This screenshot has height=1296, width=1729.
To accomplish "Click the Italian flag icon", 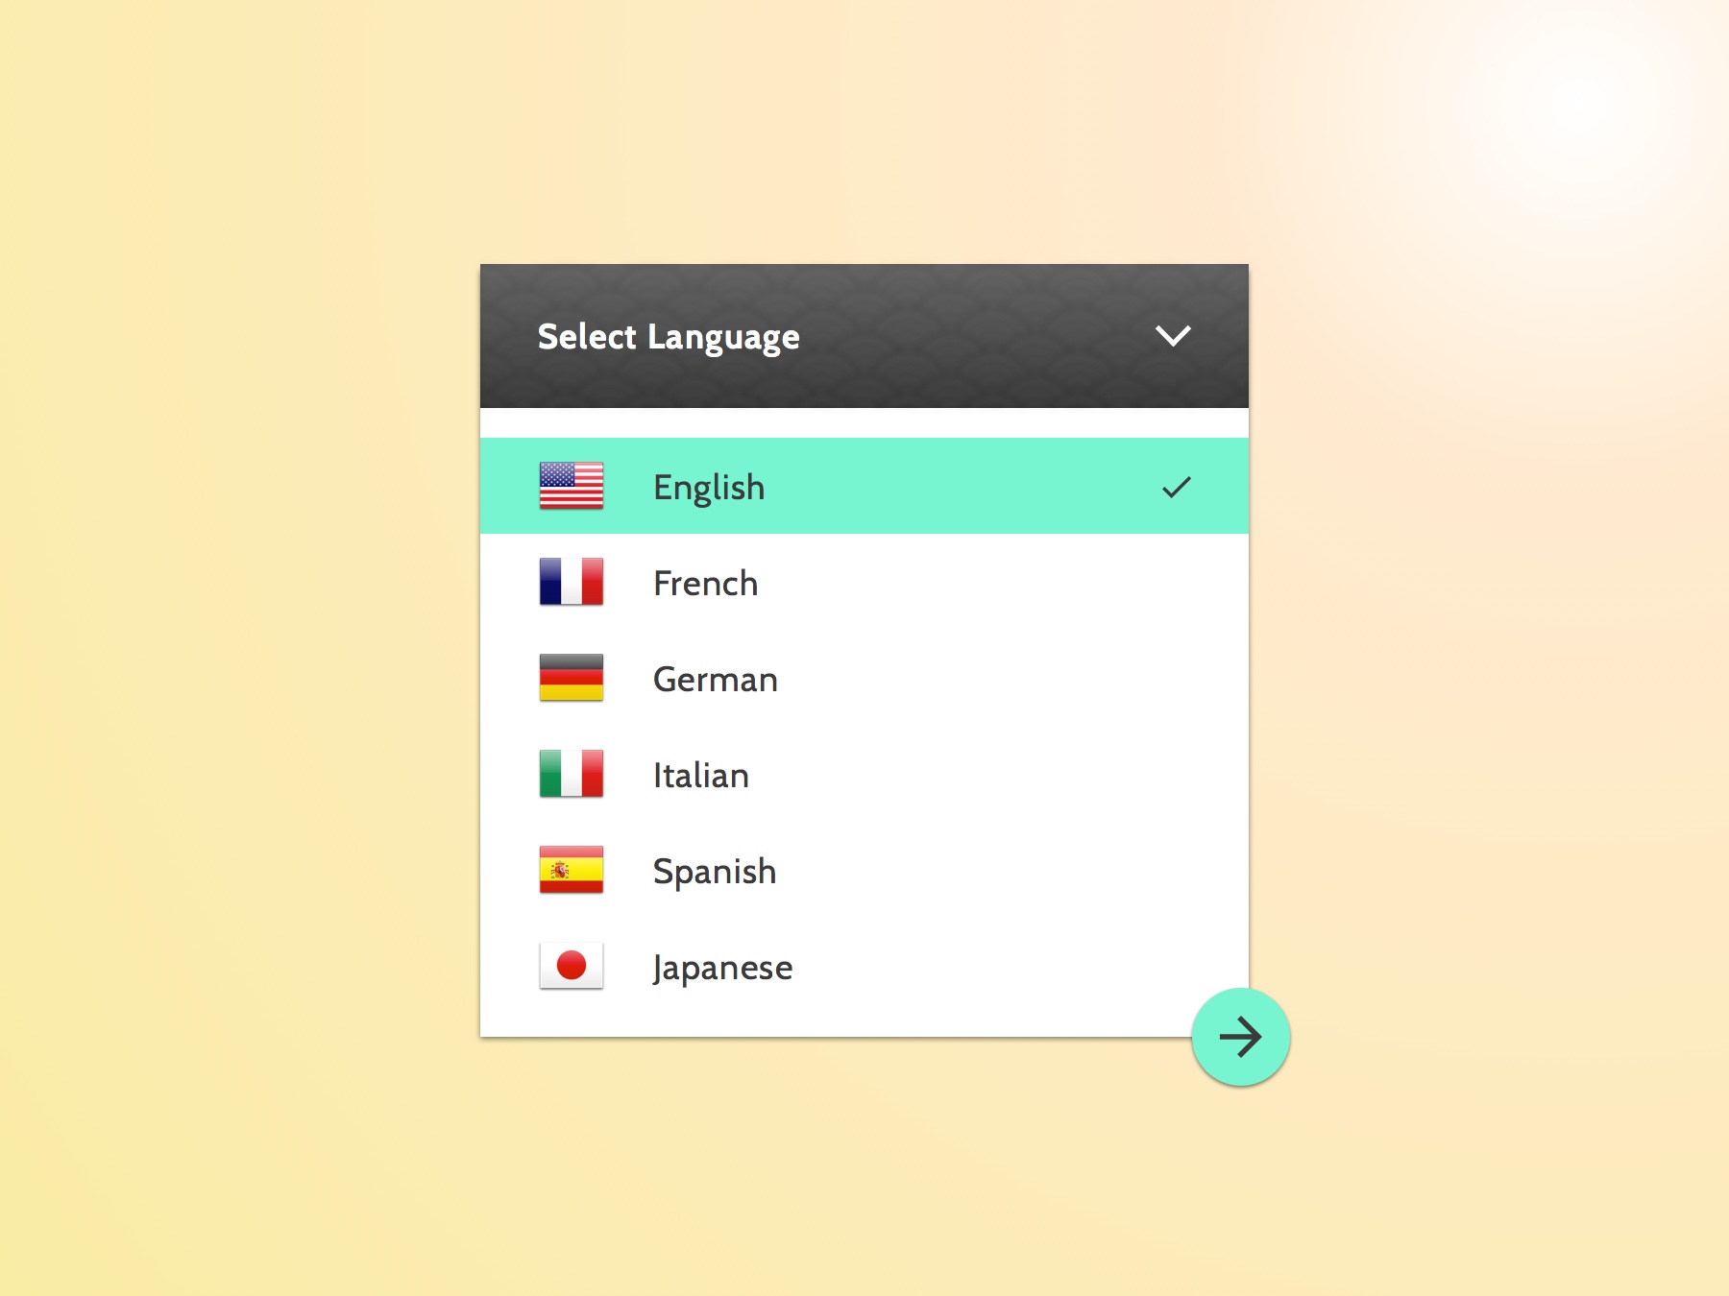I will coord(572,775).
